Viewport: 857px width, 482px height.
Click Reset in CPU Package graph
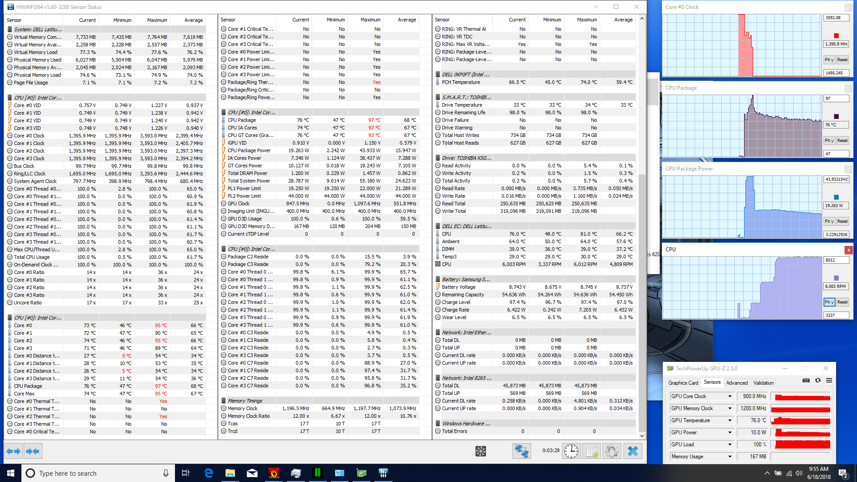(842, 141)
